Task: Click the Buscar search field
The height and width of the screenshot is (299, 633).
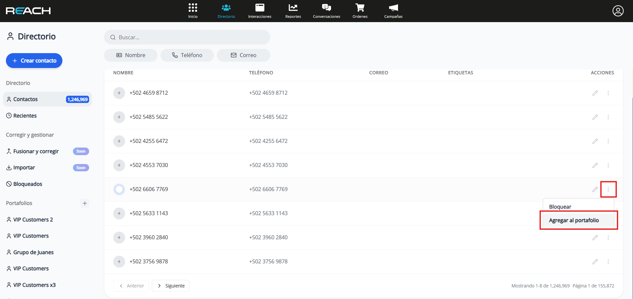Action: point(187,37)
